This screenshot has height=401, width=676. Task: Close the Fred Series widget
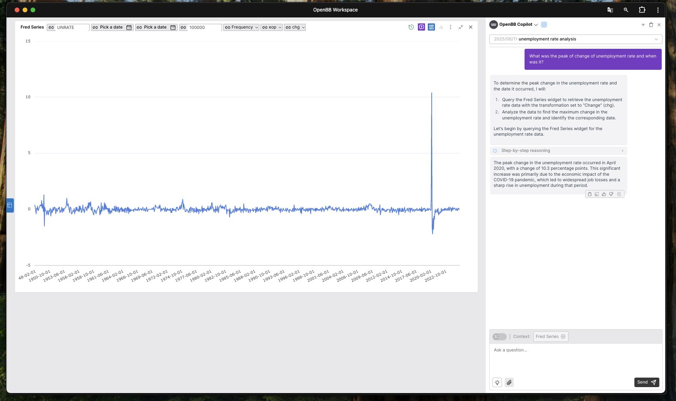(471, 27)
